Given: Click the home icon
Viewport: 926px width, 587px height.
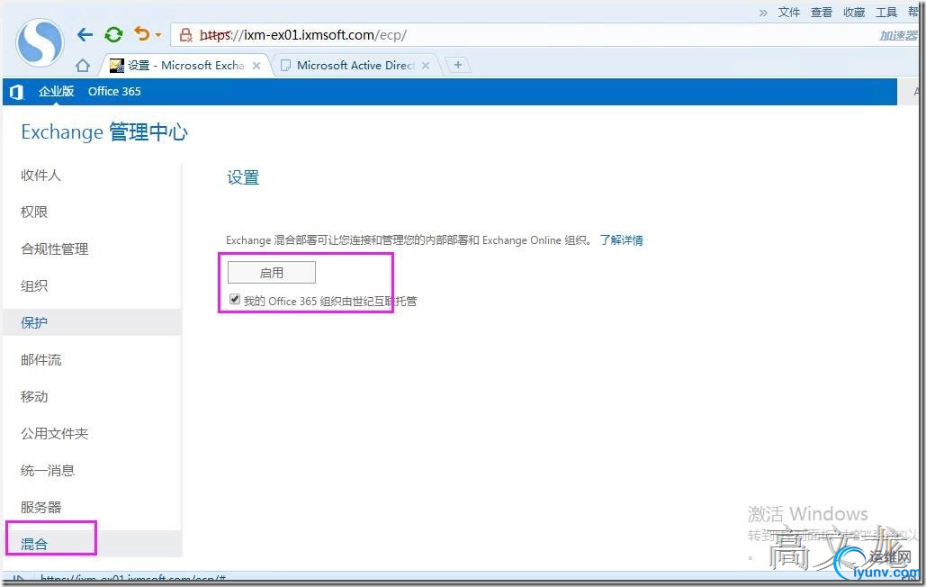Looking at the screenshot, I should tap(83, 66).
